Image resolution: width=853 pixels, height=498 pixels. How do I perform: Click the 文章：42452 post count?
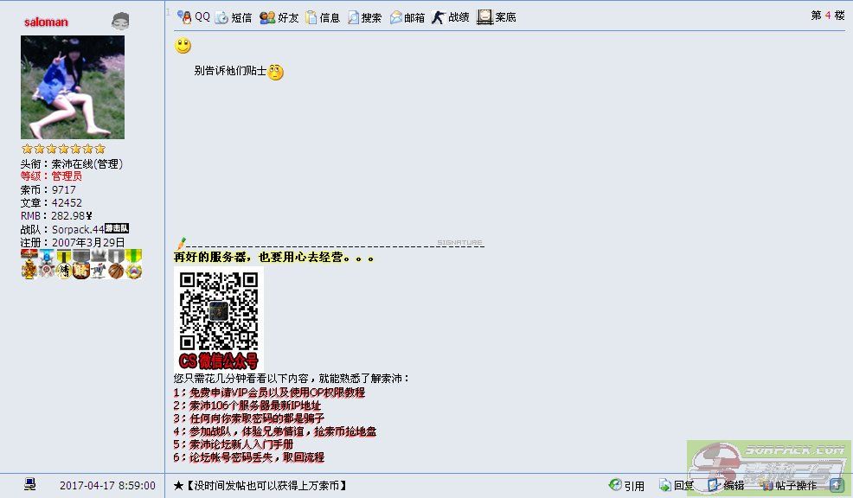coord(51,203)
